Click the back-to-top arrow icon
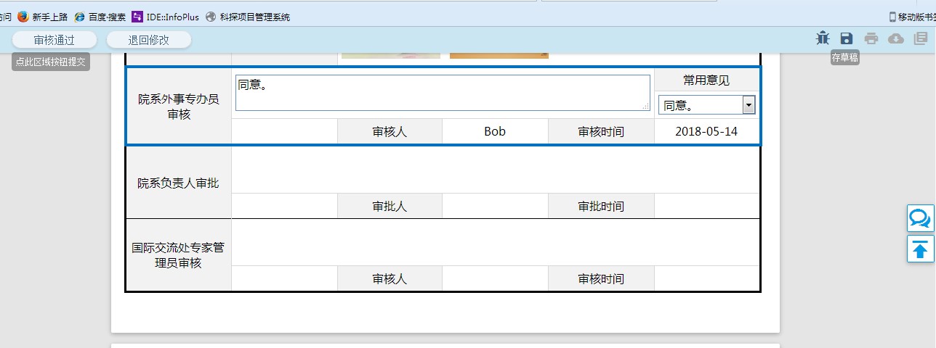Screen dimensions: 936x348 (920, 249)
